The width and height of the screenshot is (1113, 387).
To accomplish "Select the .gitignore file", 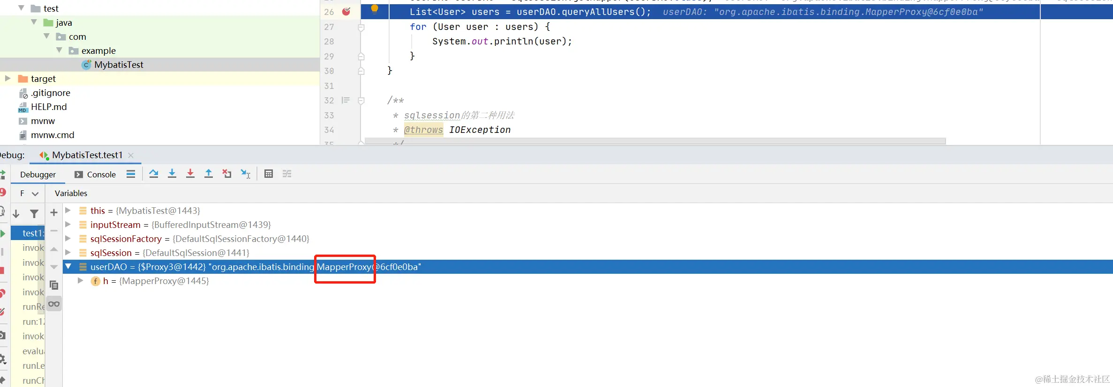I will coord(51,93).
